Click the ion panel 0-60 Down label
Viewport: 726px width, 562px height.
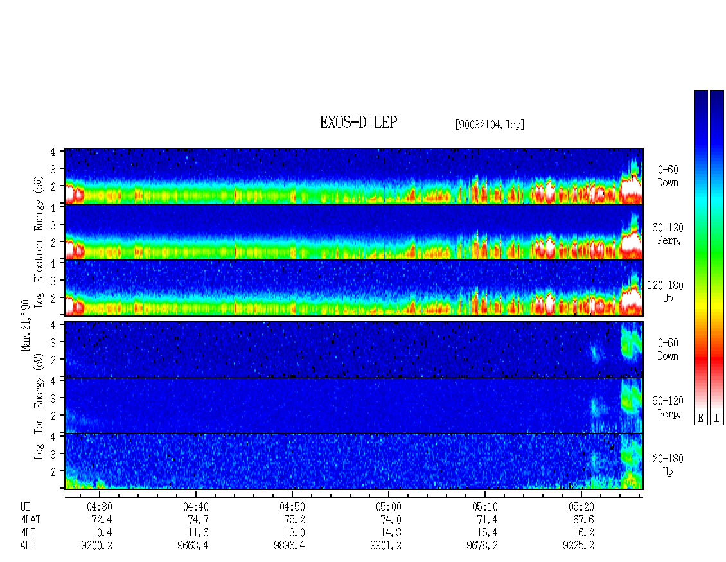[x=668, y=349]
